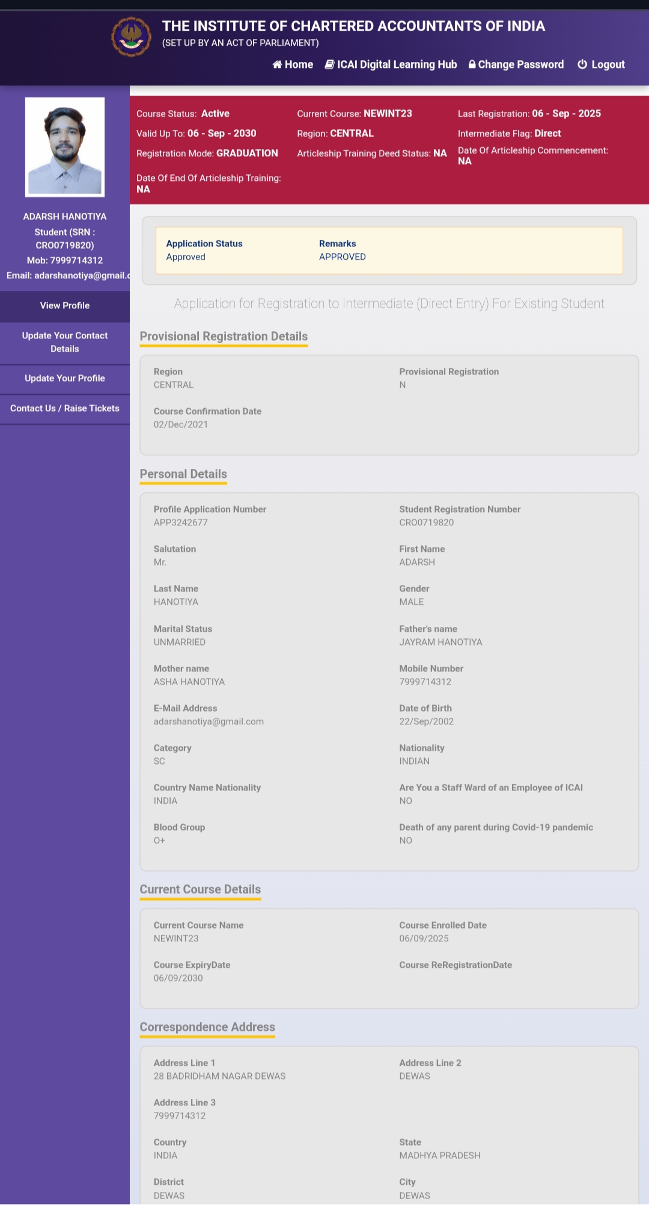649x1210 pixels.
Task: Click the Current Course Details heading
Action: [200, 890]
